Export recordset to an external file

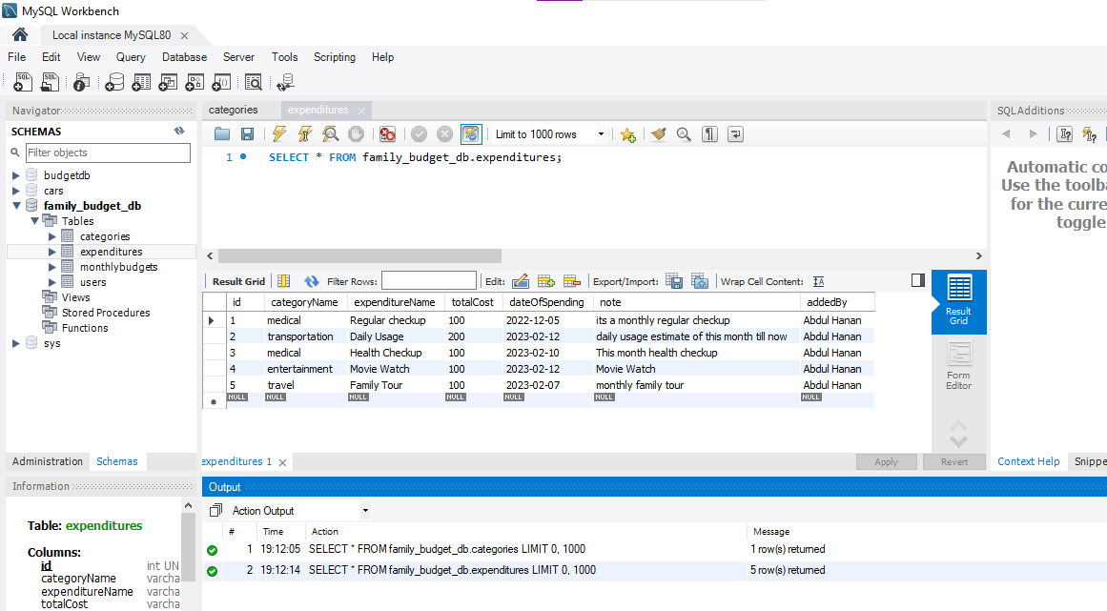674,281
